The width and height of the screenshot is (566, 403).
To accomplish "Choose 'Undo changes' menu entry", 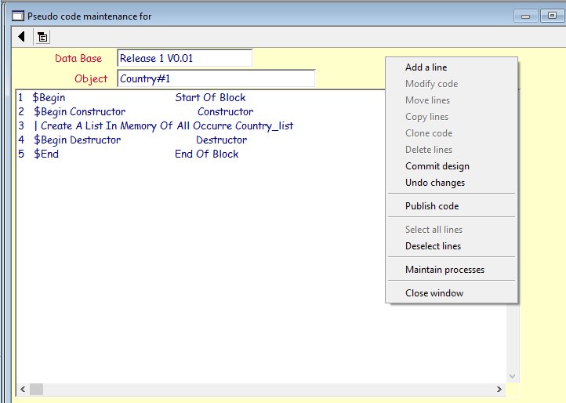I will (434, 183).
